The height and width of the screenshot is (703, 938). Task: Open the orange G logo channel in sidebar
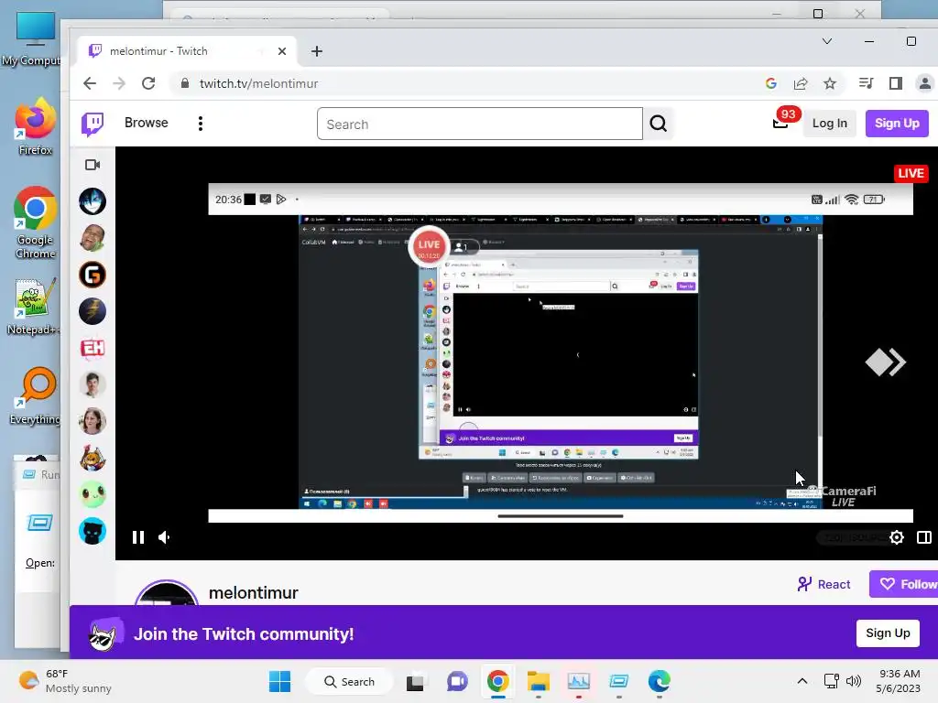click(93, 275)
